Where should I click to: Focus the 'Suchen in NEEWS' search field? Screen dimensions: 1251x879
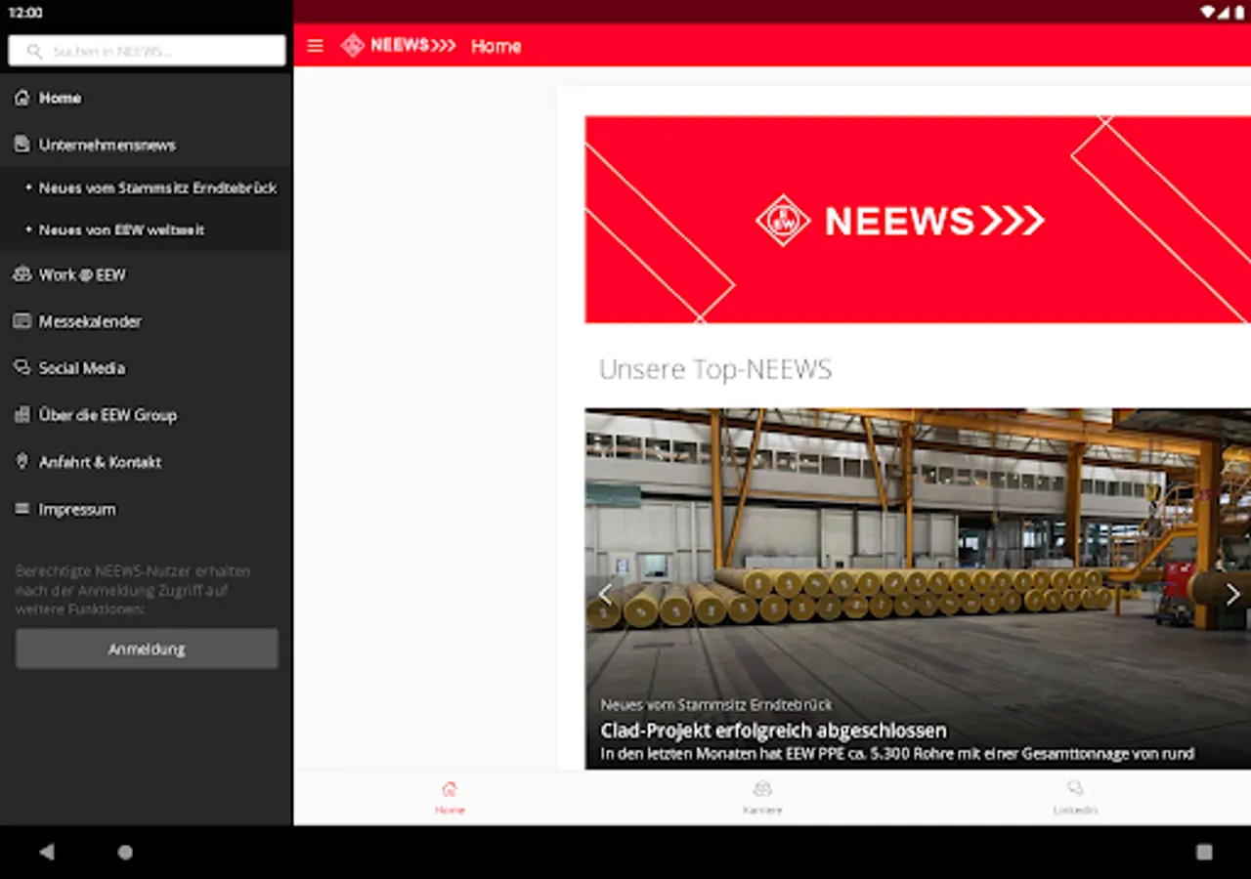click(147, 51)
